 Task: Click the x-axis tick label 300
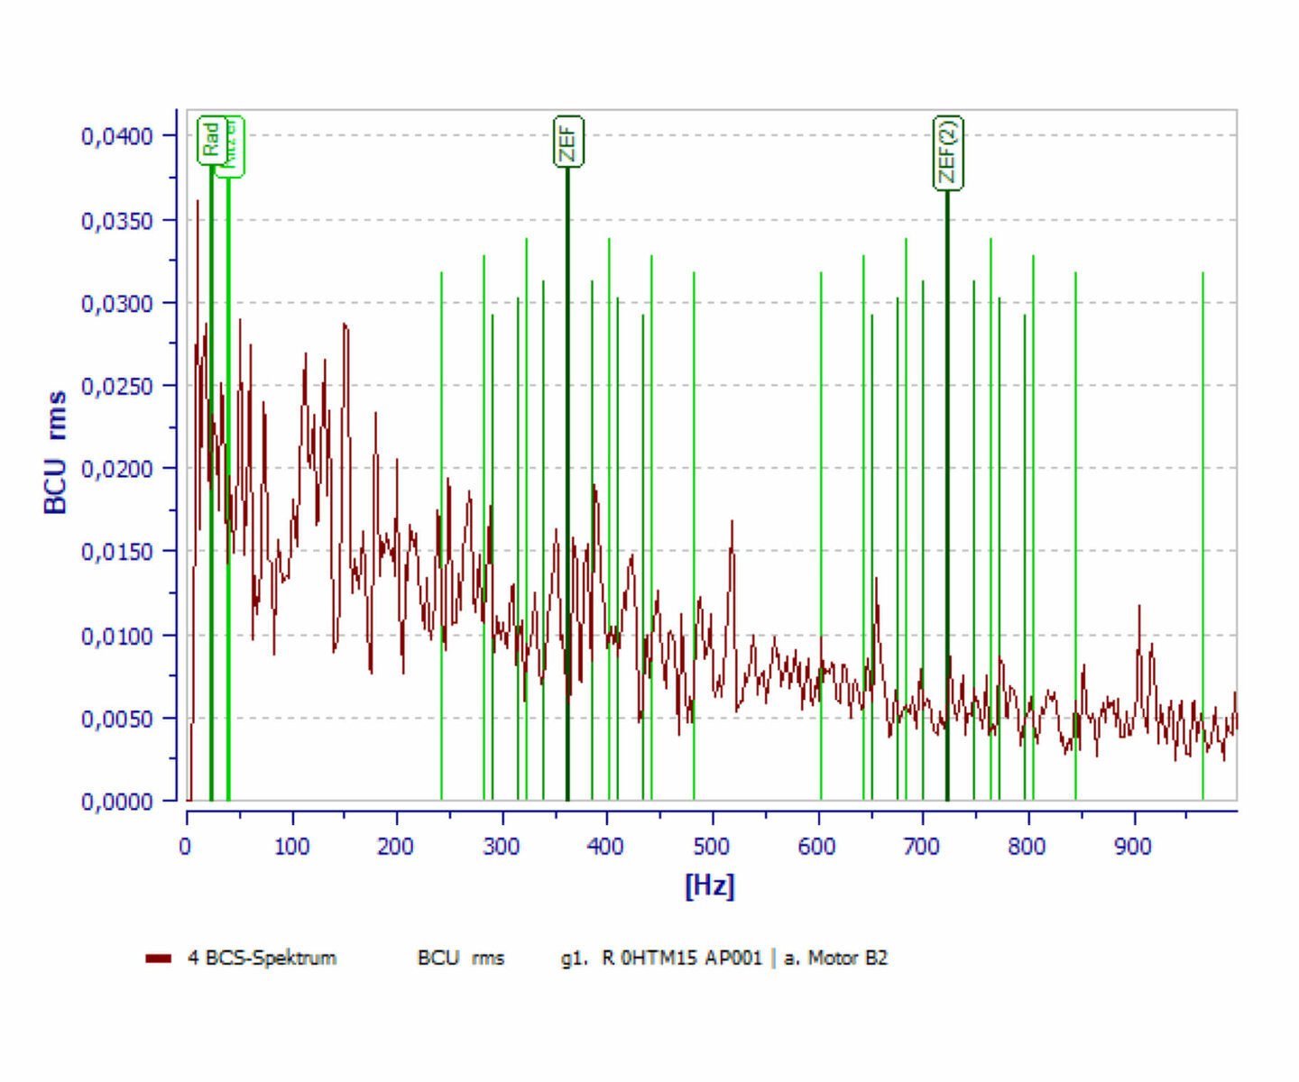(x=502, y=847)
